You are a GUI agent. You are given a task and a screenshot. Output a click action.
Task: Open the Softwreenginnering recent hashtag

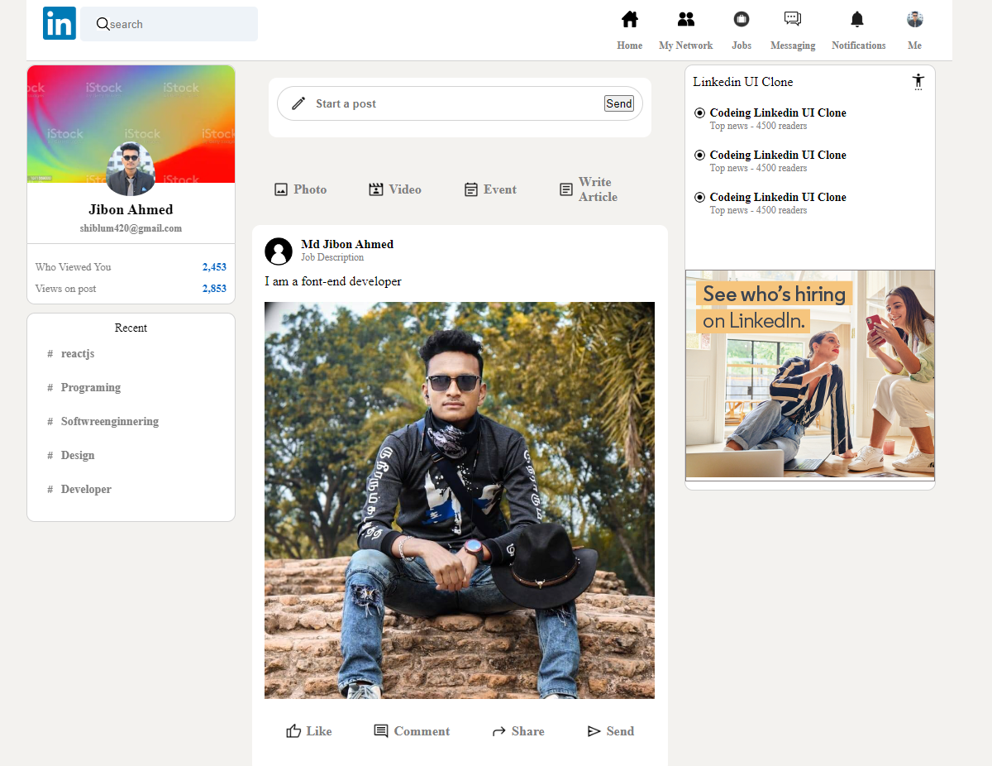(x=110, y=421)
